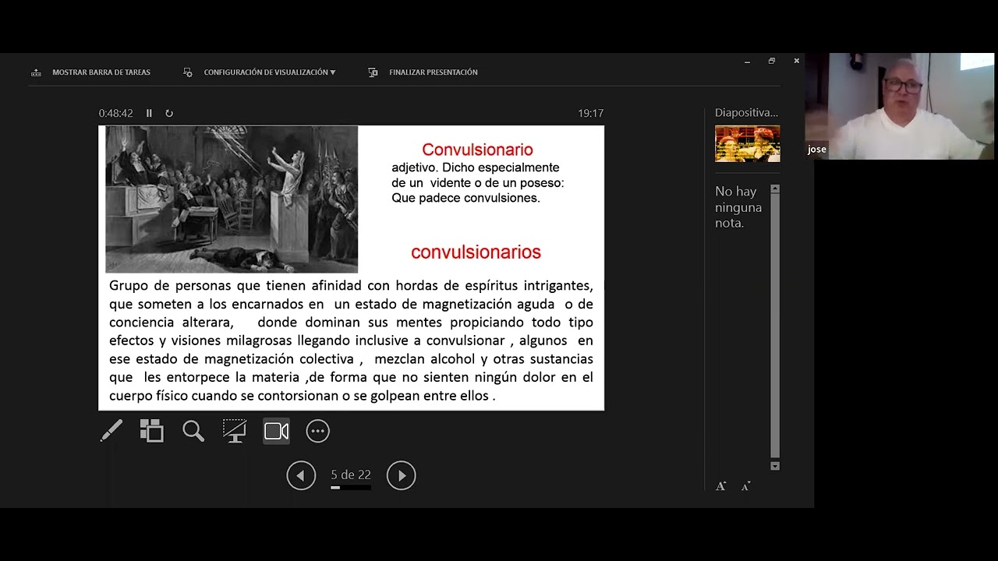This screenshot has width=998, height=561.
Task: Go to the previous slide
Action: [301, 475]
